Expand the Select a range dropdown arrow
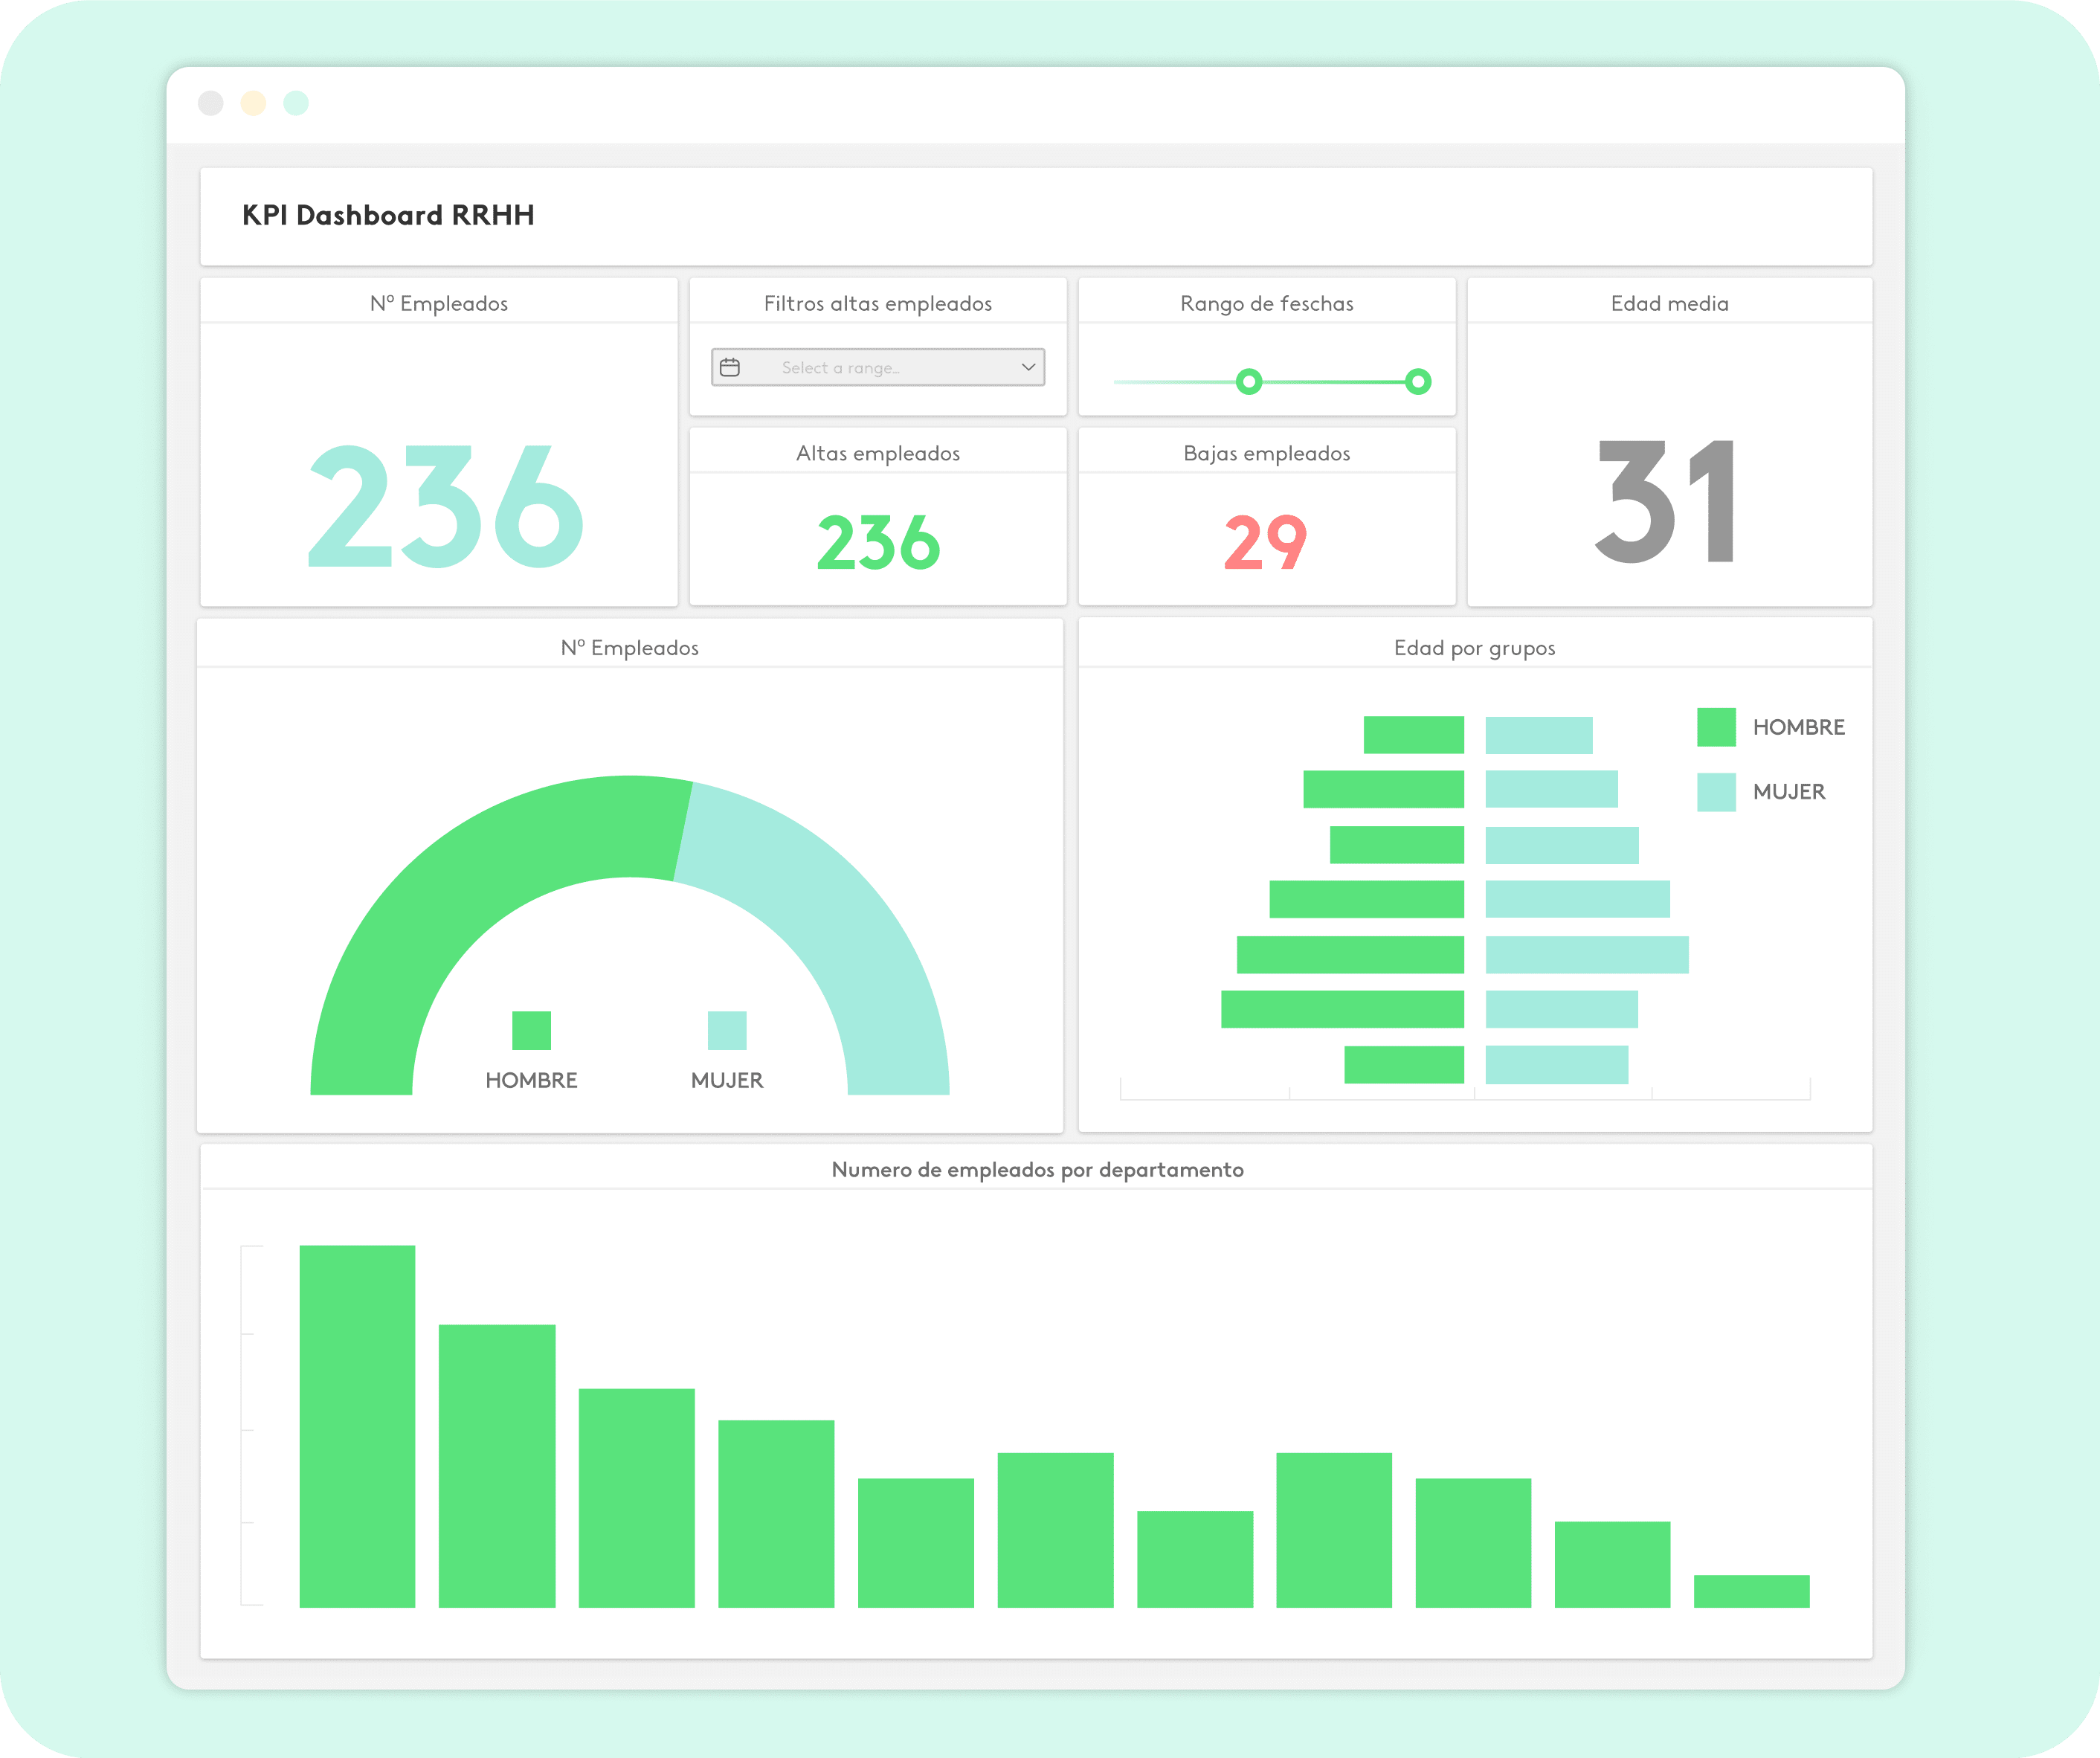Image resolution: width=2100 pixels, height=1758 pixels. coord(1028,367)
